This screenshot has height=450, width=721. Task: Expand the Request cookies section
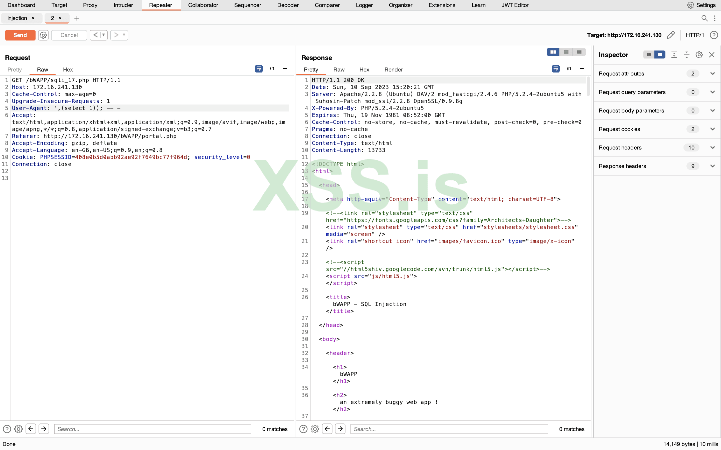712,129
